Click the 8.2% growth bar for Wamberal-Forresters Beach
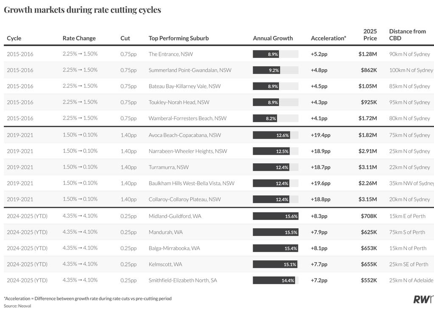 (x=265, y=118)
